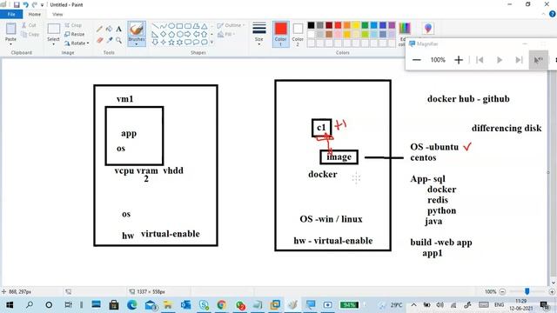The width and height of the screenshot is (557, 313).
Task: Click the status bar zoom out button
Action: [x=502, y=291]
